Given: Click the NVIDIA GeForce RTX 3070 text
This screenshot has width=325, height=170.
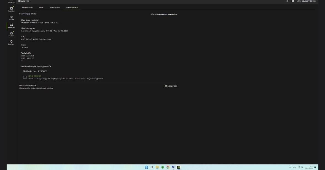Looking at the screenshot, I should click(35, 71).
